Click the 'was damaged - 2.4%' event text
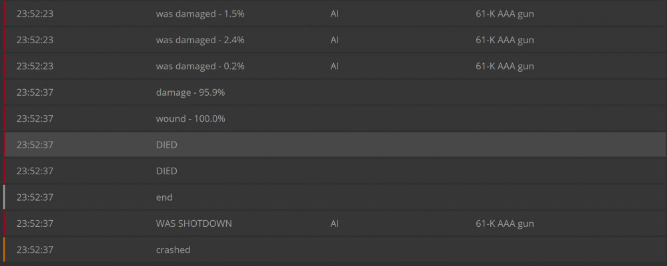The width and height of the screenshot is (667, 266). coord(200,40)
